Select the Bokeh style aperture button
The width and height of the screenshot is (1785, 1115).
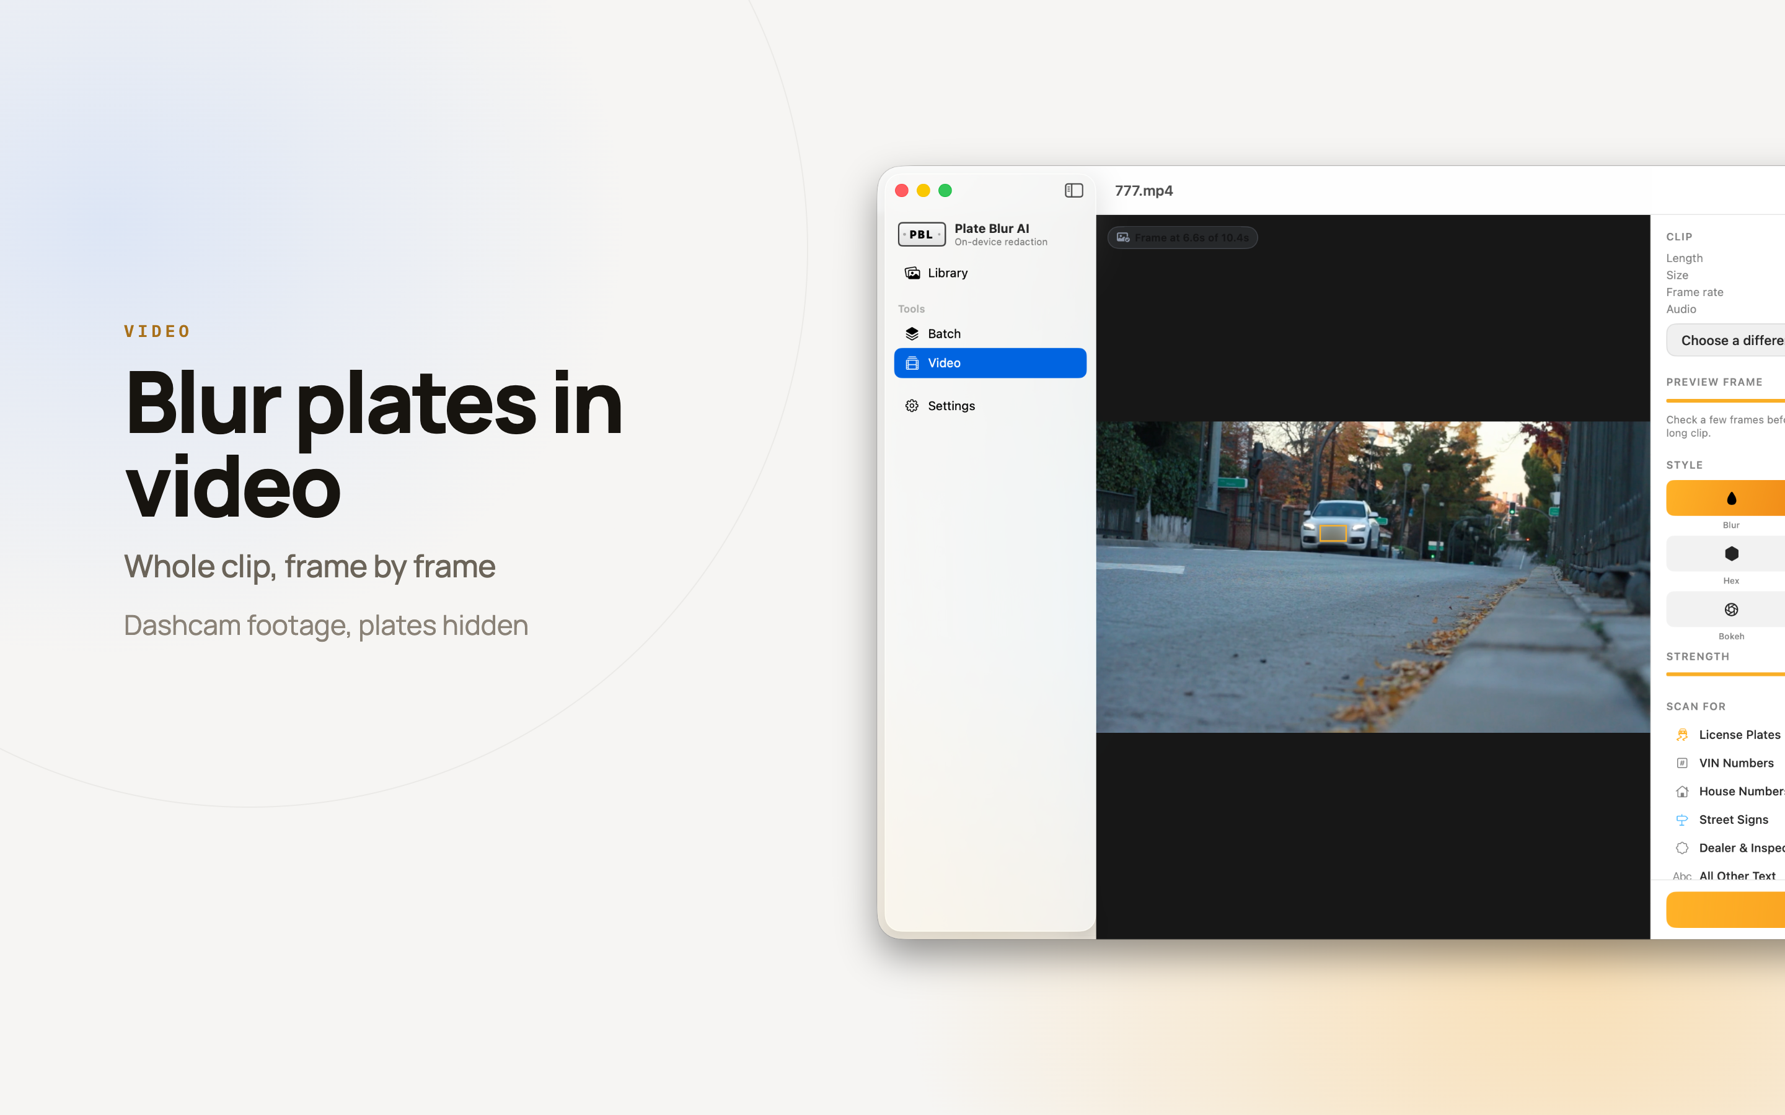[x=1725, y=609]
